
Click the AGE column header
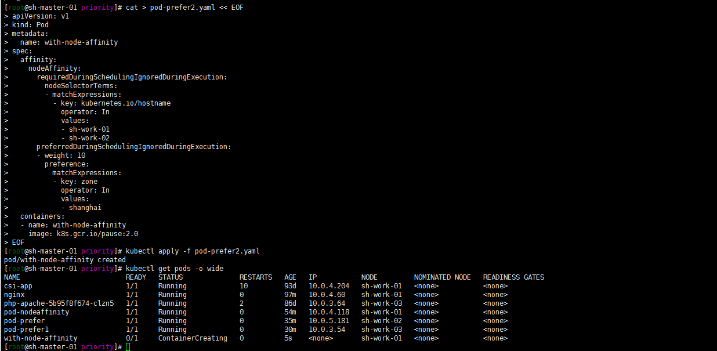(x=290, y=277)
